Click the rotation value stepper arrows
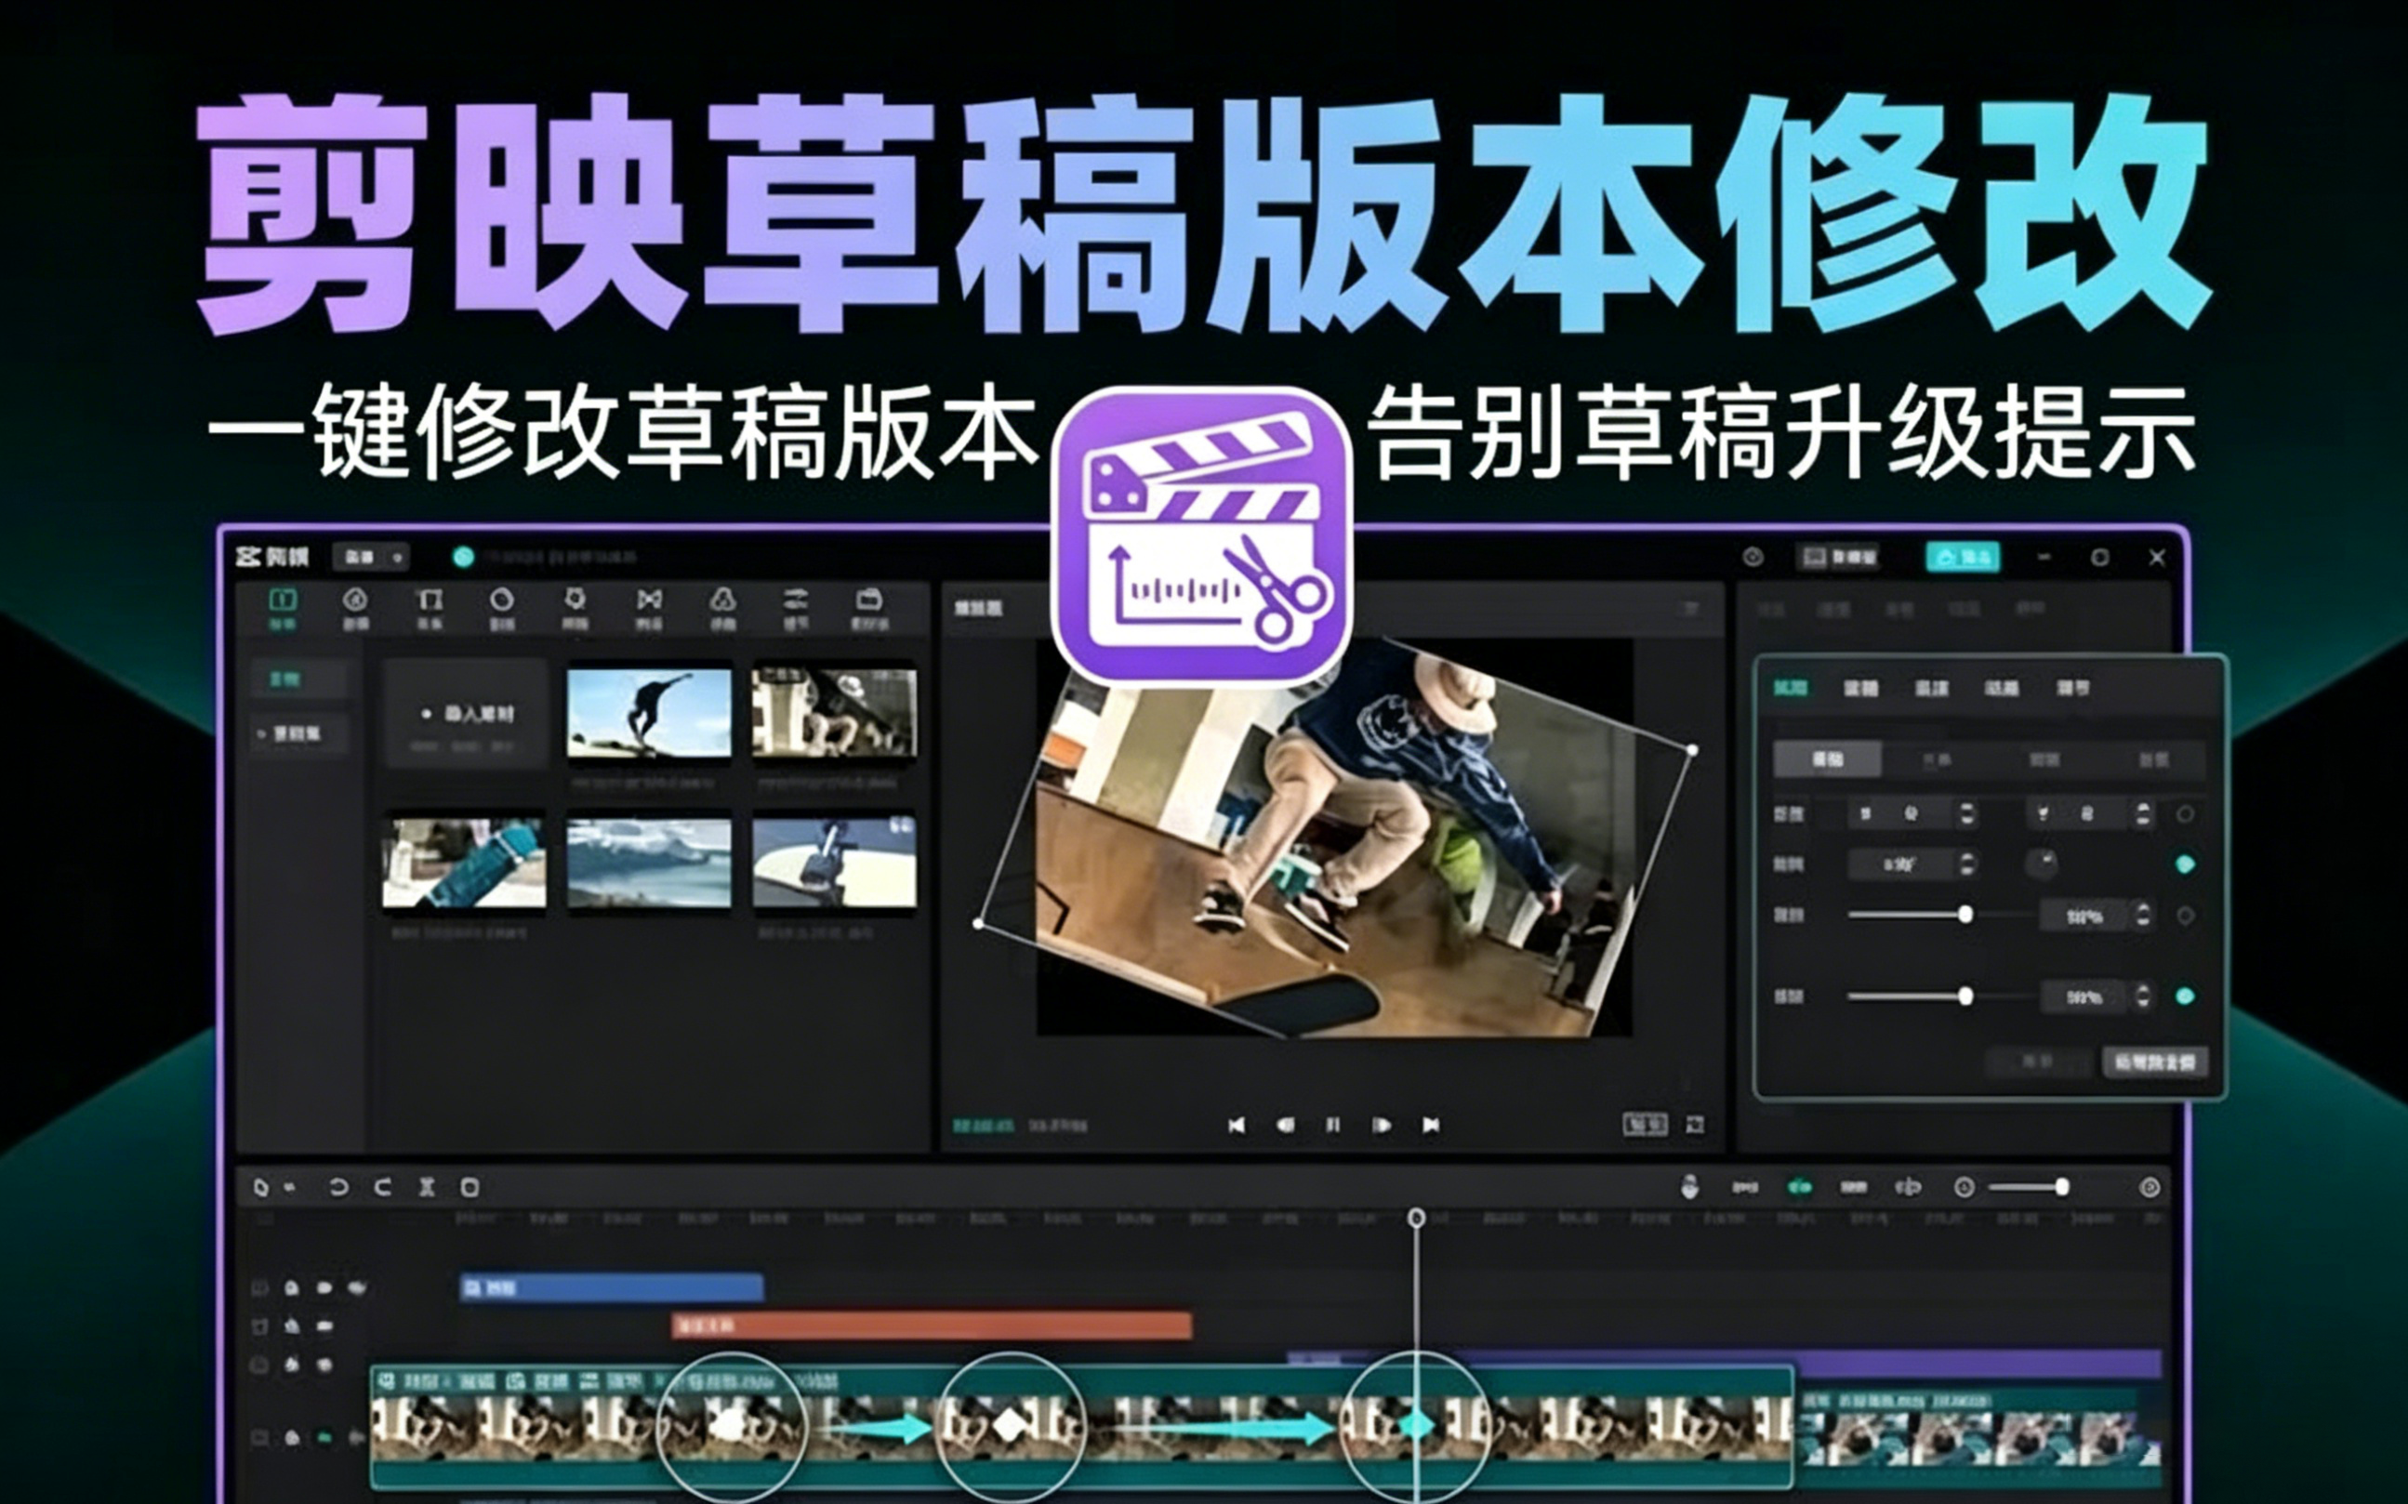The height and width of the screenshot is (1504, 2408). 1966,864
